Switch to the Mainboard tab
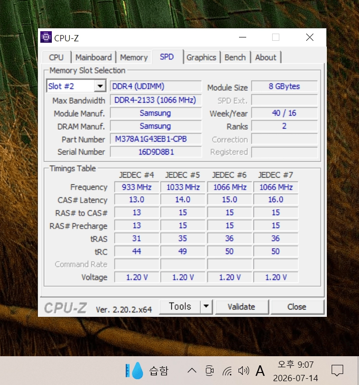Image resolution: width=359 pixels, height=385 pixels. coord(93,57)
